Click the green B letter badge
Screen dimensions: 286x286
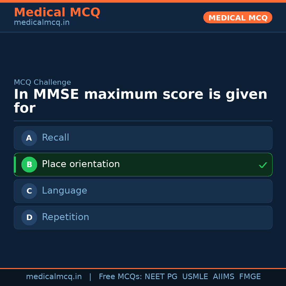pyautogui.click(x=29, y=164)
